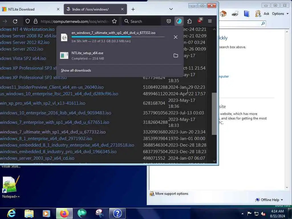Cancel the Windows 7 ISO download

pyautogui.click(x=175, y=37)
